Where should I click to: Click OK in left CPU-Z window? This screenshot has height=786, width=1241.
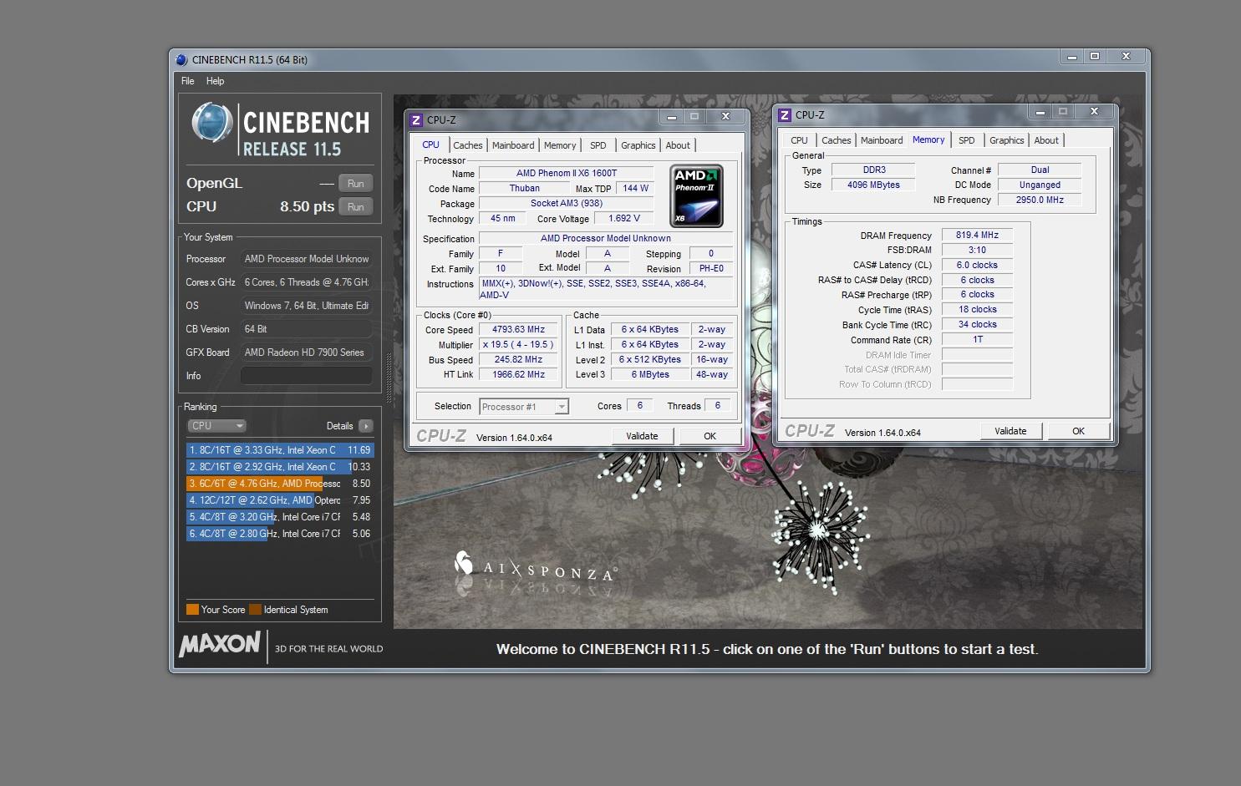click(710, 436)
